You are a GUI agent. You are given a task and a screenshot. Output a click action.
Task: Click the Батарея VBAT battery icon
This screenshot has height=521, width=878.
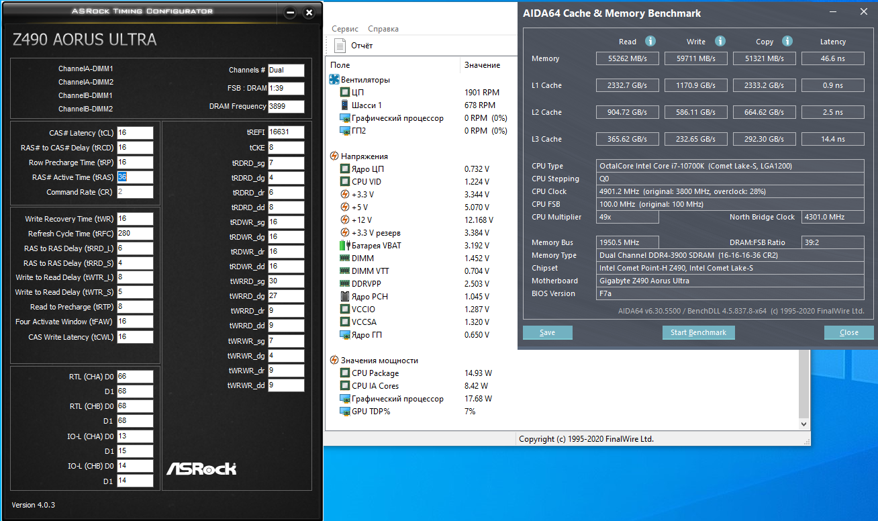pos(345,245)
